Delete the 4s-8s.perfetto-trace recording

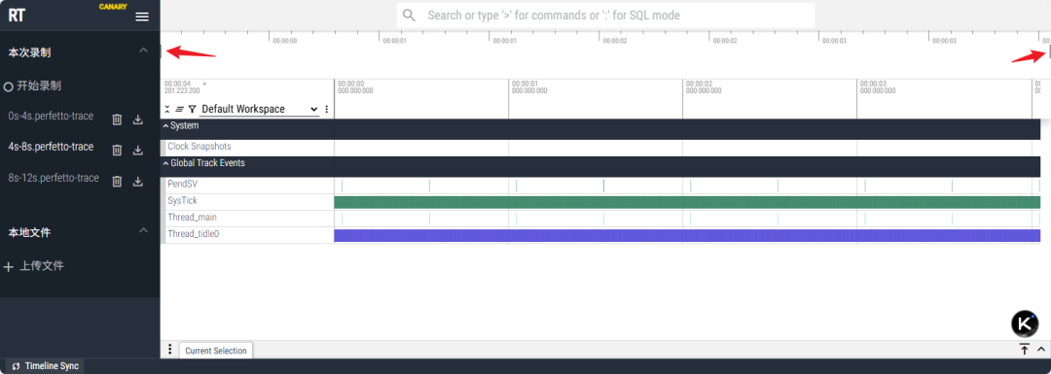click(117, 150)
